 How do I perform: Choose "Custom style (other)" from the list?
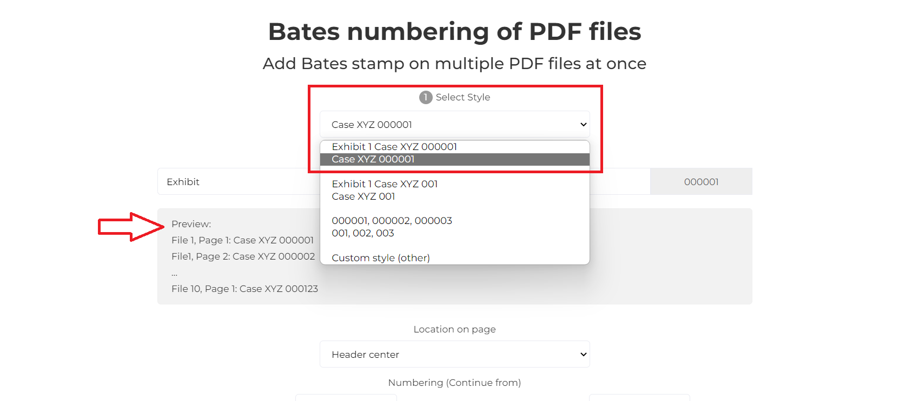380,257
